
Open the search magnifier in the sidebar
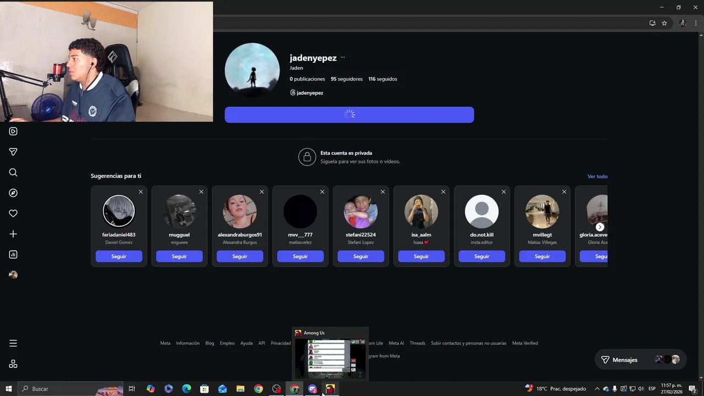tap(13, 173)
